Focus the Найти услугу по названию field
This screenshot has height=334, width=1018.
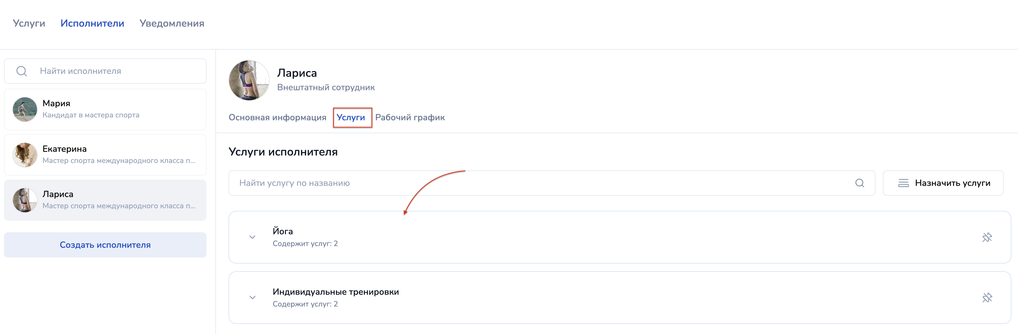[541, 183]
